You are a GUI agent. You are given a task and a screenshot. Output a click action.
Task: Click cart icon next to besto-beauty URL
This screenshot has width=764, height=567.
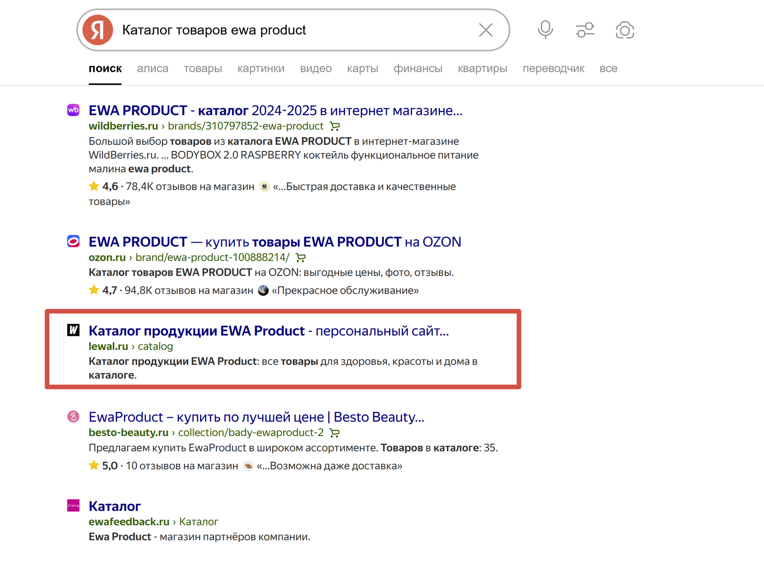335,433
